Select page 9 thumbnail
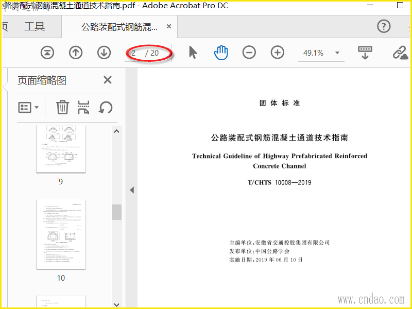The width and height of the screenshot is (412, 309). (x=61, y=149)
